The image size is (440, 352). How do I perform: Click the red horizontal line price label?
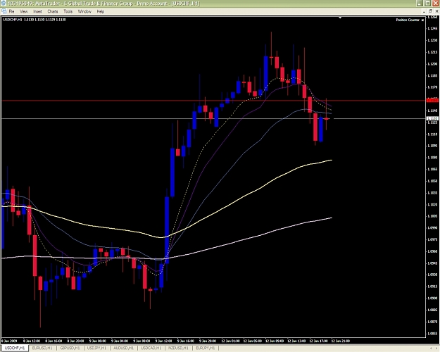click(x=432, y=100)
